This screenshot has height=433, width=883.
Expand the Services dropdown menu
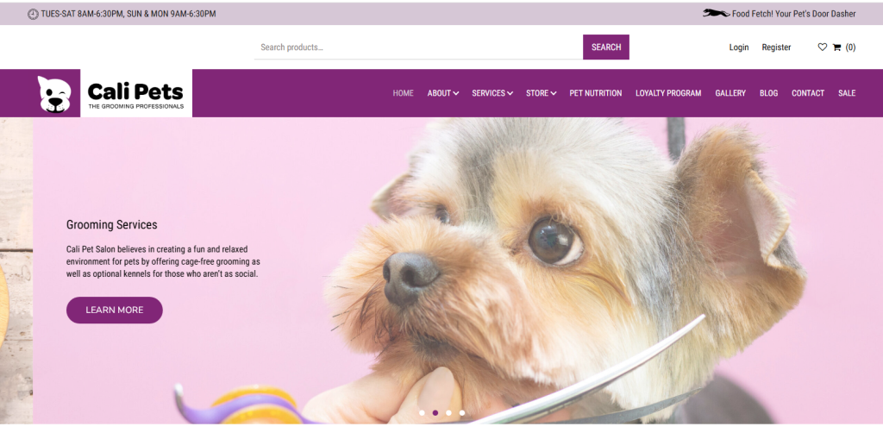492,93
